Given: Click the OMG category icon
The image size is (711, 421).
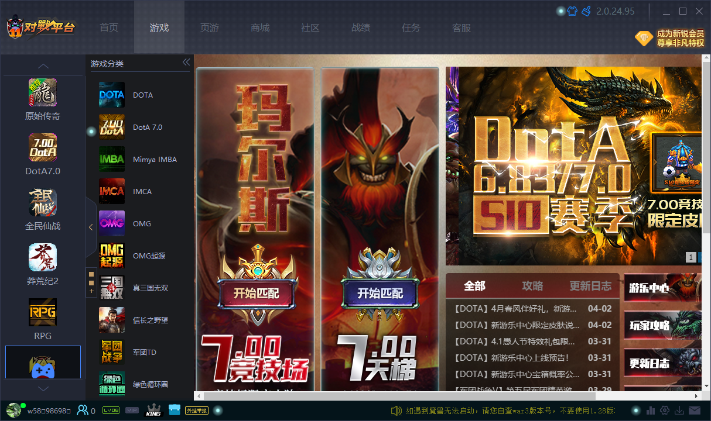Looking at the screenshot, I should pos(112,223).
